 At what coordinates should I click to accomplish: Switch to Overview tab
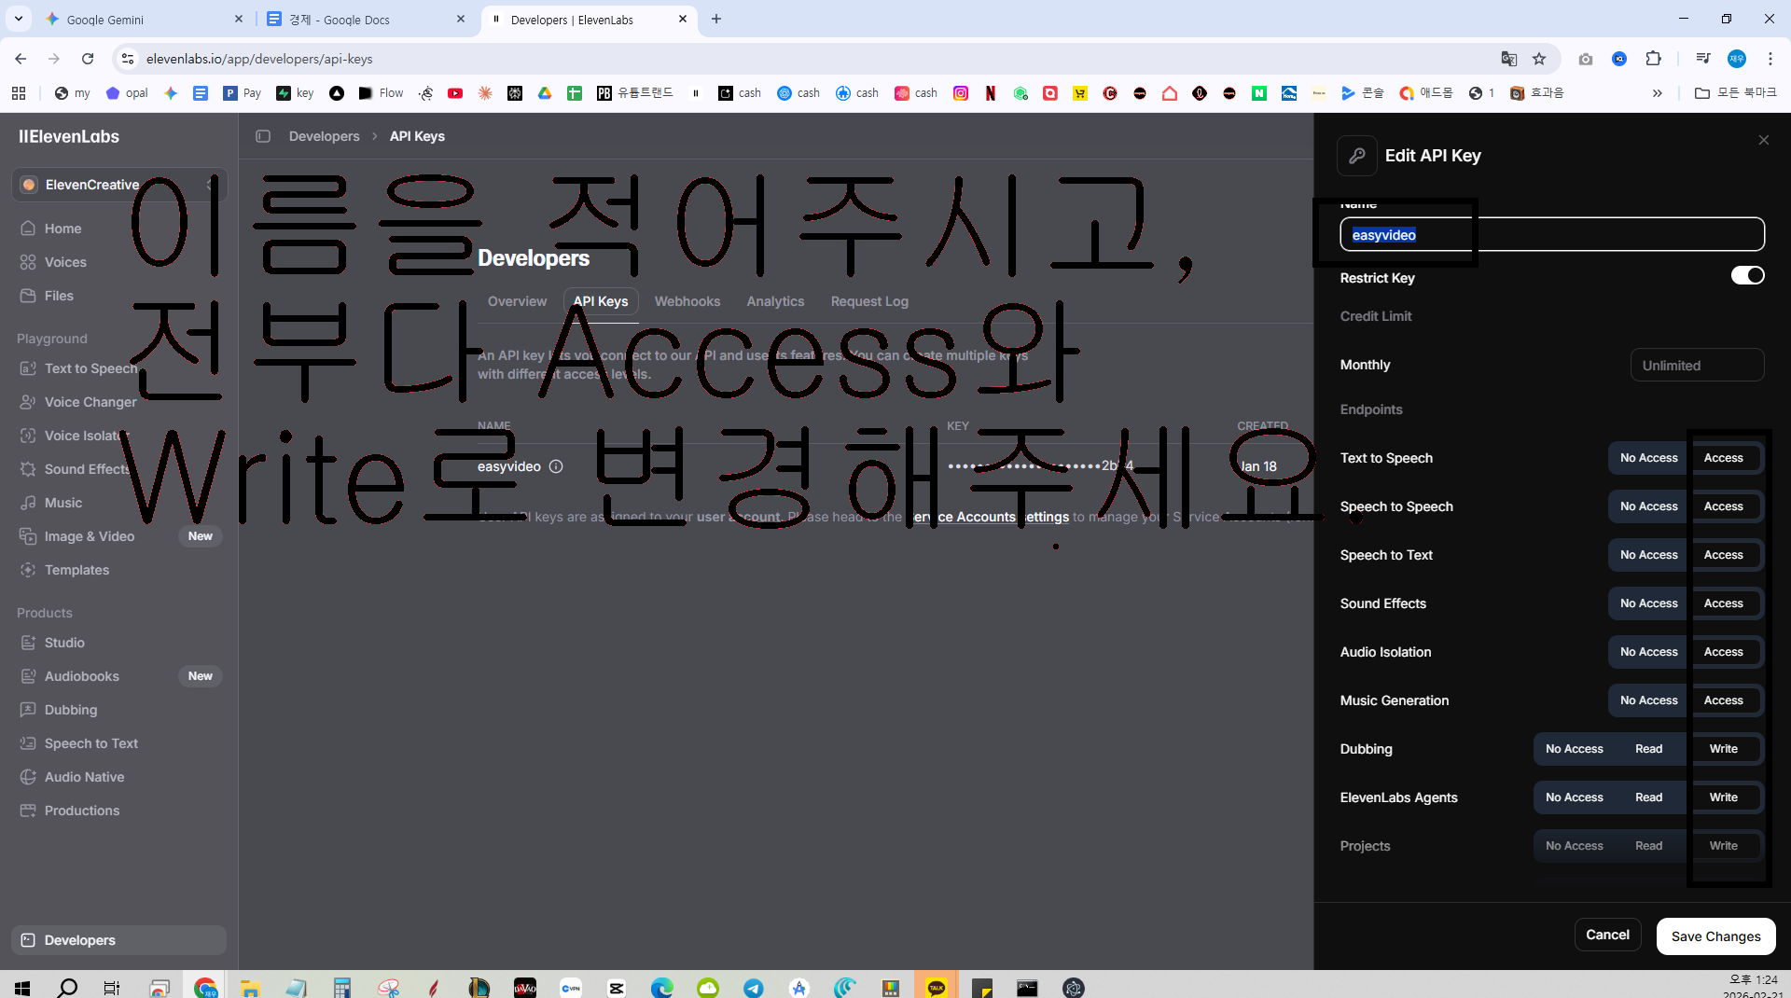coord(517,301)
